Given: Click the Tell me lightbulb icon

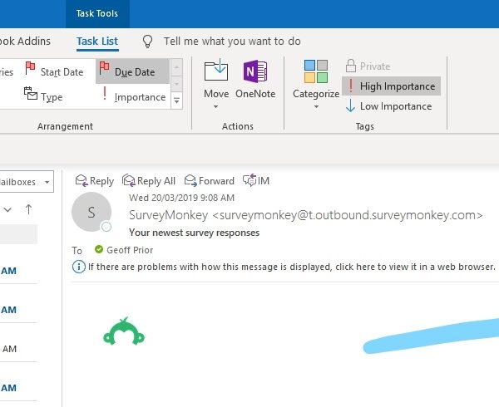Looking at the screenshot, I should tap(147, 42).
